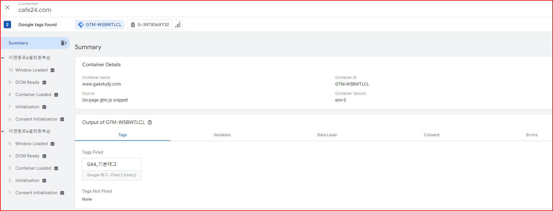
Task: Collapse the first 이젠종로6월최종복습 page group
Action: (2, 58)
